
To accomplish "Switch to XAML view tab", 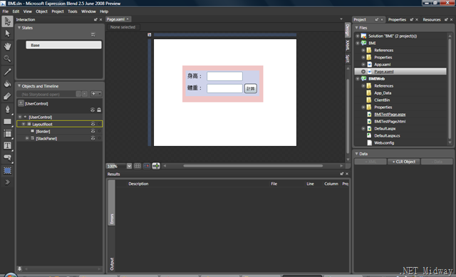I will point(347,46).
